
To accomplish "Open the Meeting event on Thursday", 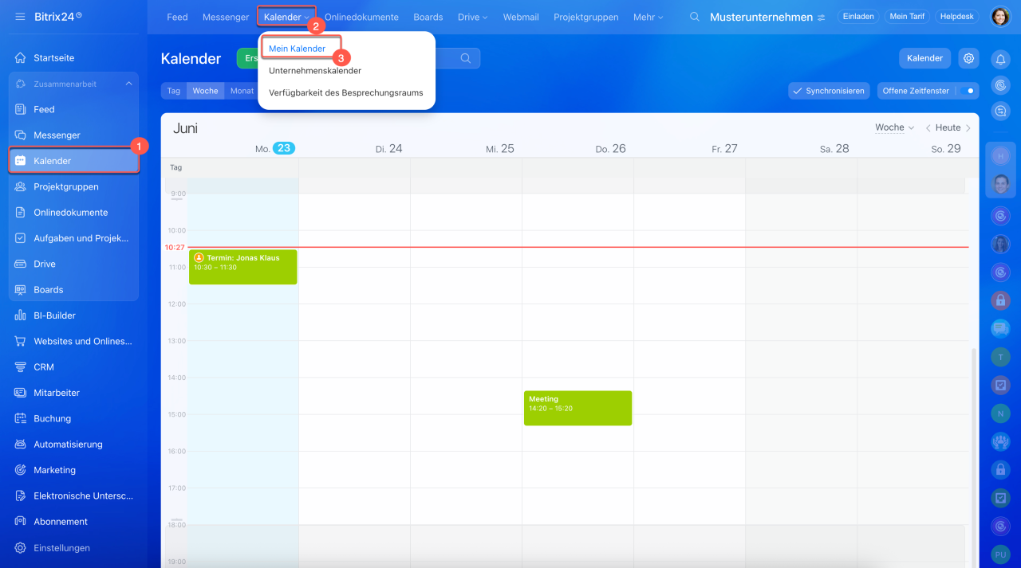I will tap(578, 408).
